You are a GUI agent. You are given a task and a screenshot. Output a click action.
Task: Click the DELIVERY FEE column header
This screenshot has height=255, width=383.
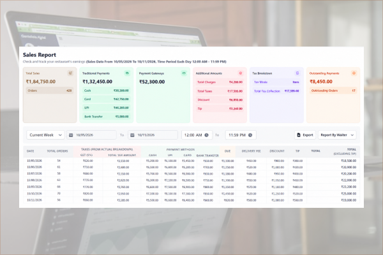point(251,151)
